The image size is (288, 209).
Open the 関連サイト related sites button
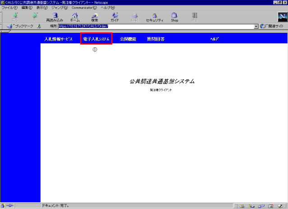tap(272, 26)
